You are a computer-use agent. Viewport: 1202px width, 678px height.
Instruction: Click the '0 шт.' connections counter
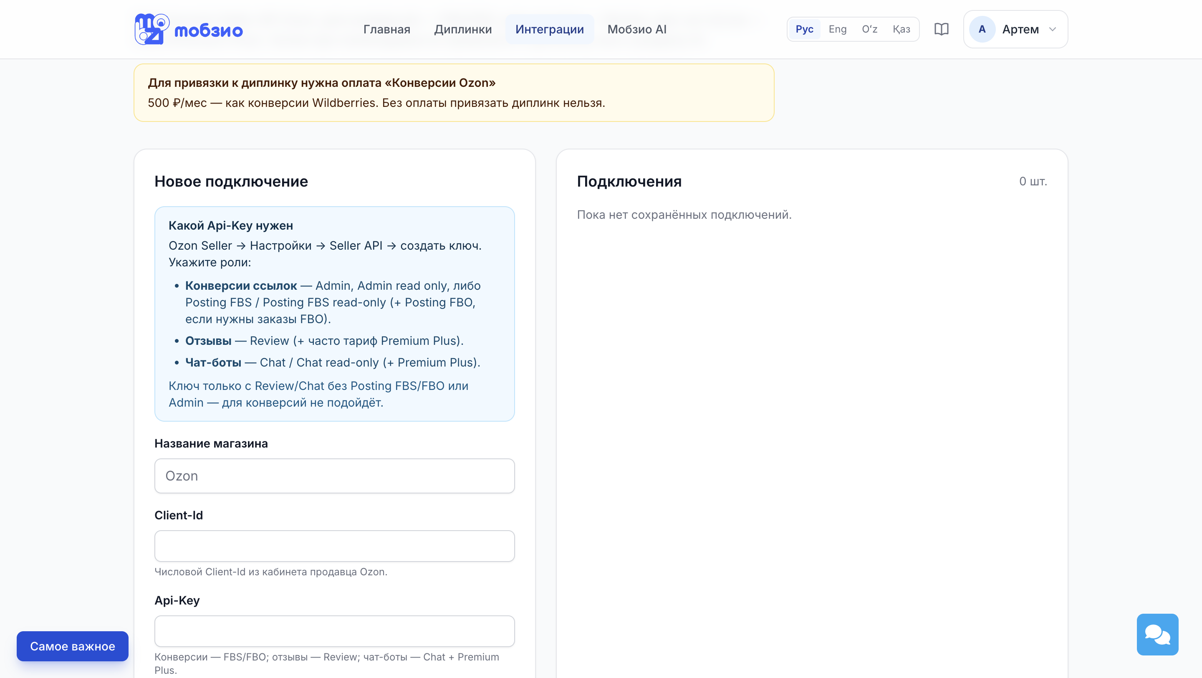click(1033, 181)
